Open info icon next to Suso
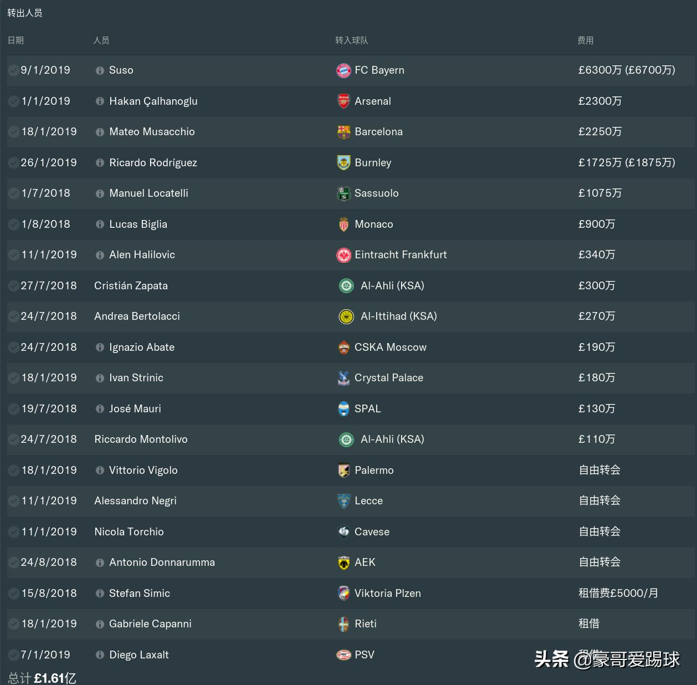This screenshot has width=697, height=685. click(x=100, y=70)
